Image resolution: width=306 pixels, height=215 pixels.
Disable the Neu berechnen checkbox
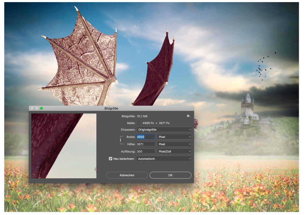point(110,159)
